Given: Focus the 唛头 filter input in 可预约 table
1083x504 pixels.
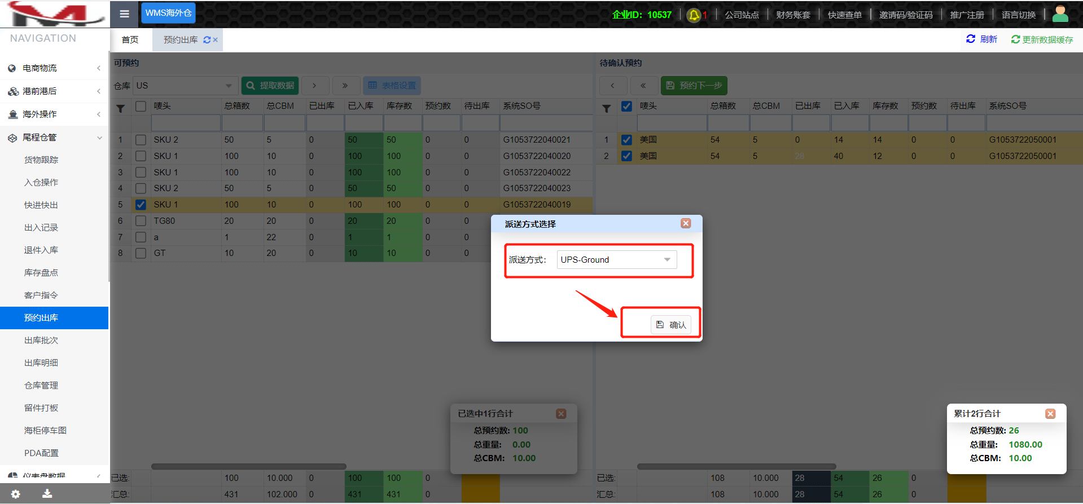Looking at the screenshot, I should (186, 123).
